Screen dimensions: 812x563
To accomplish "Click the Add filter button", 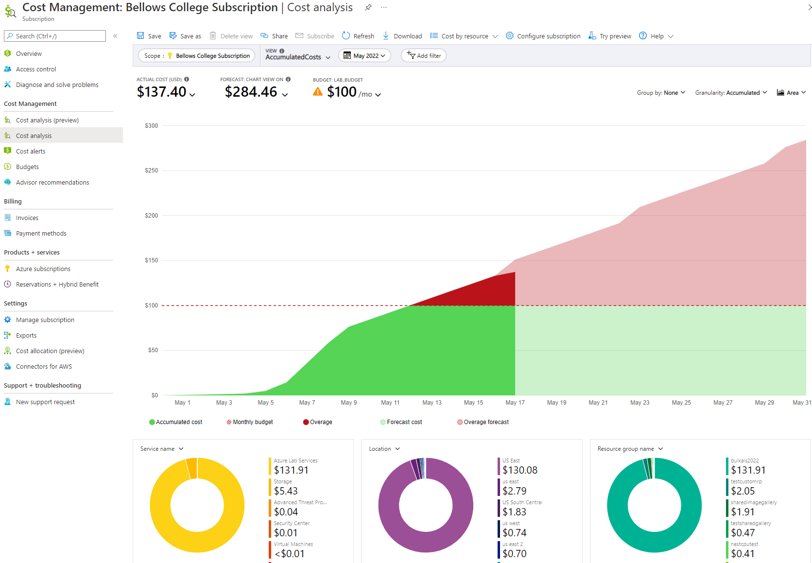I will 424,56.
